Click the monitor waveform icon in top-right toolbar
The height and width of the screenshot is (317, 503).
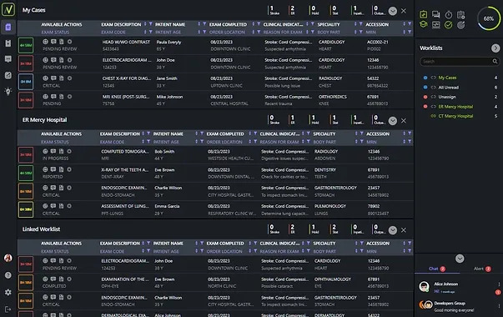[x=435, y=25]
